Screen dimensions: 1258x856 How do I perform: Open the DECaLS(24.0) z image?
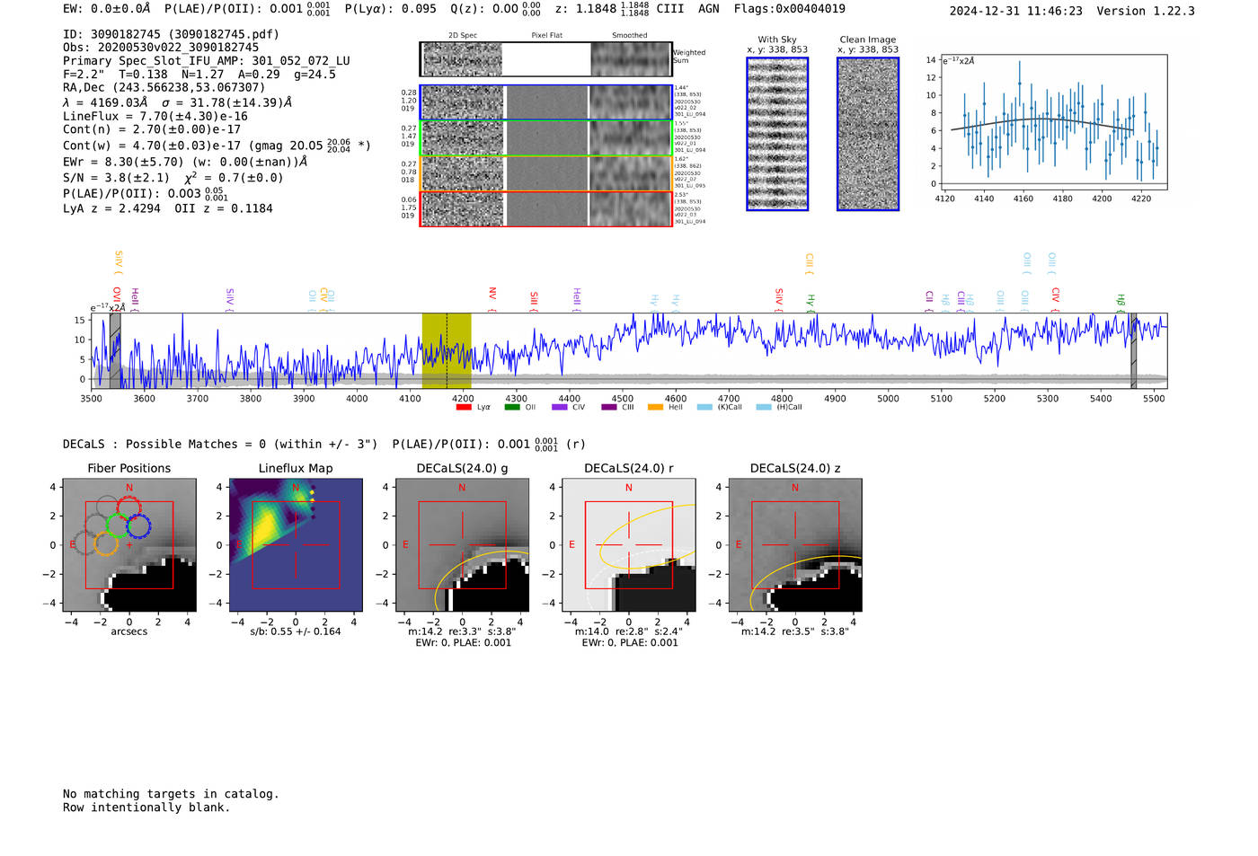click(x=795, y=545)
